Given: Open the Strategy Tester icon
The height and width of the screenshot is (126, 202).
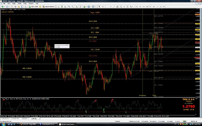Looking at the screenshot, I should coord(26,6).
